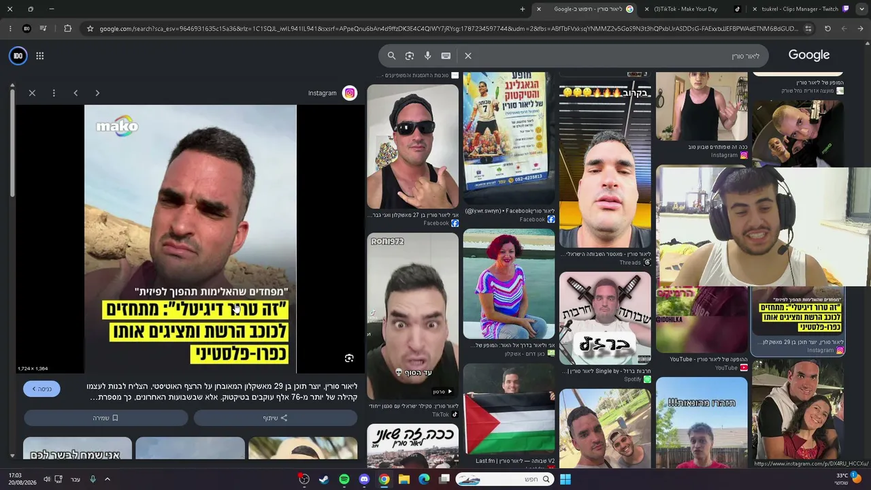Open the תזהרו מהונאות image result

click(702, 423)
